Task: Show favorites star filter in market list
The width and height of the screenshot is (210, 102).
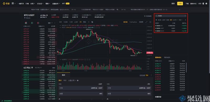Action: click(x=156, y=20)
